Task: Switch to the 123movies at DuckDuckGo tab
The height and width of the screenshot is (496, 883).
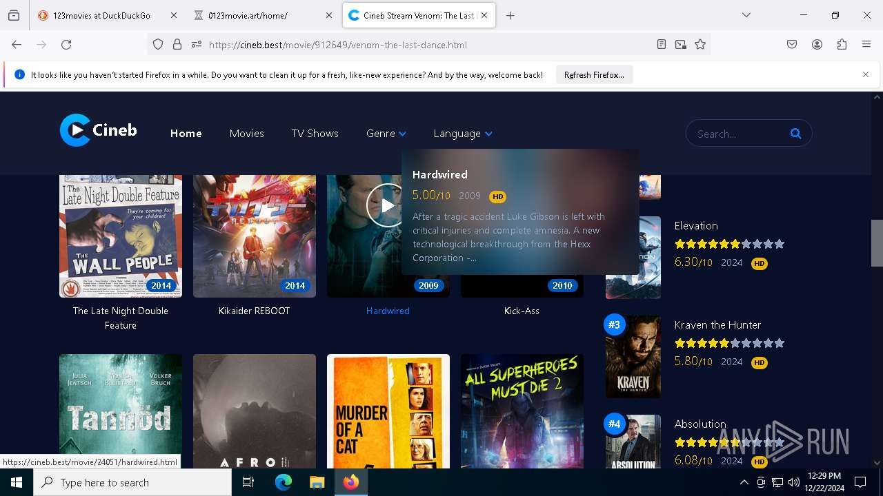Action: (x=107, y=15)
